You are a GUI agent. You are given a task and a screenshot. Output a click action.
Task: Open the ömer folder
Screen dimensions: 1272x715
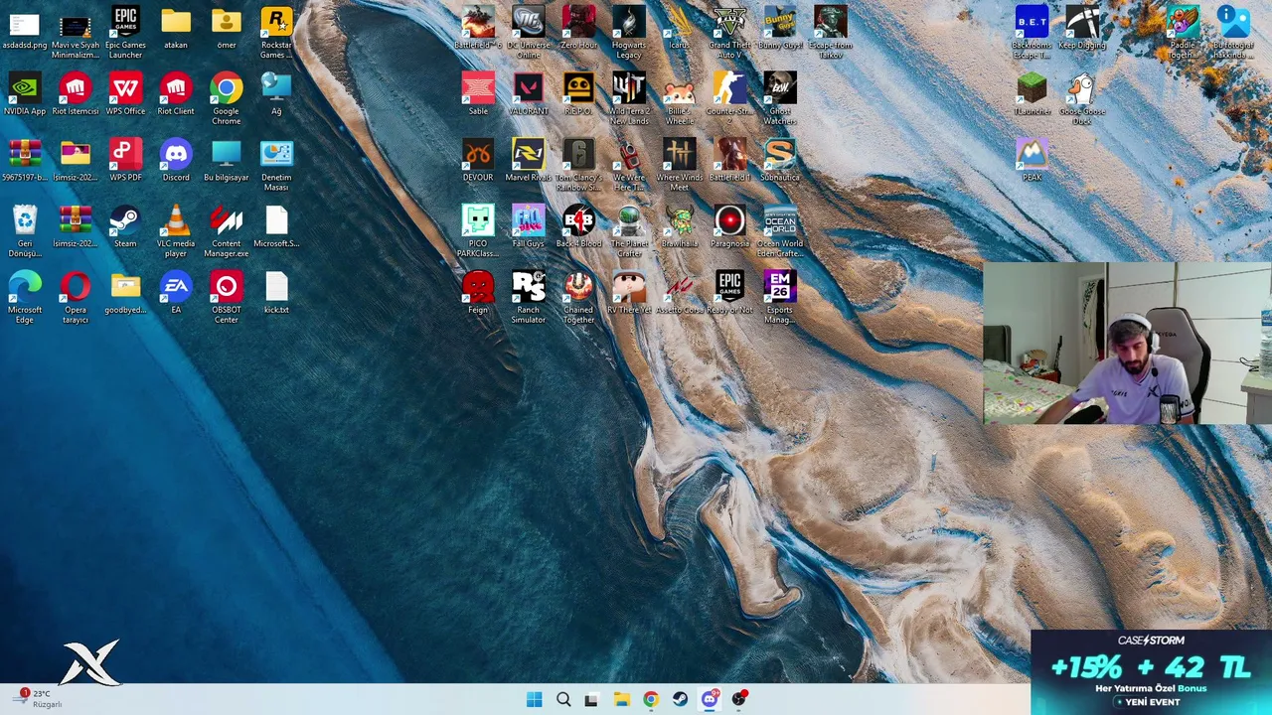227,28
